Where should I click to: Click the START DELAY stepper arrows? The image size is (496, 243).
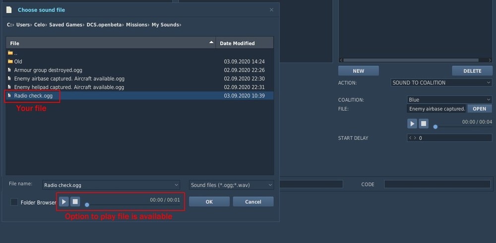click(413, 138)
